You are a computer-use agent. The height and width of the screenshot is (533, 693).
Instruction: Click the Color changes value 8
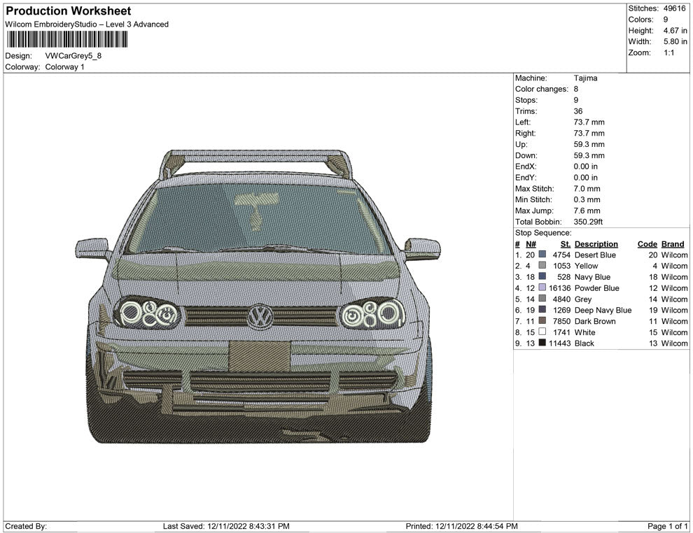576,89
